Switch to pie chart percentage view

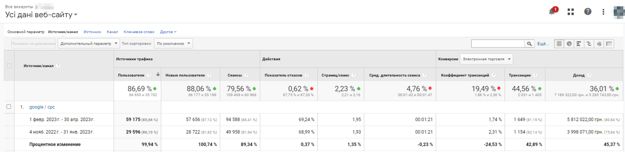pos(569,44)
